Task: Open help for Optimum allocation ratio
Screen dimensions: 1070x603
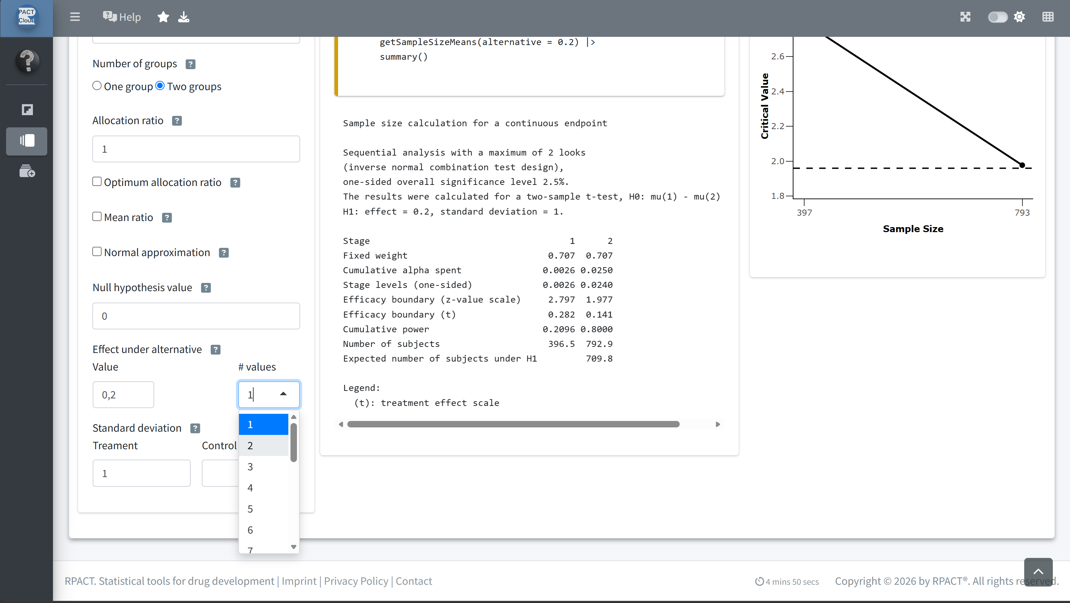Action: pyautogui.click(x=235, y=182)
